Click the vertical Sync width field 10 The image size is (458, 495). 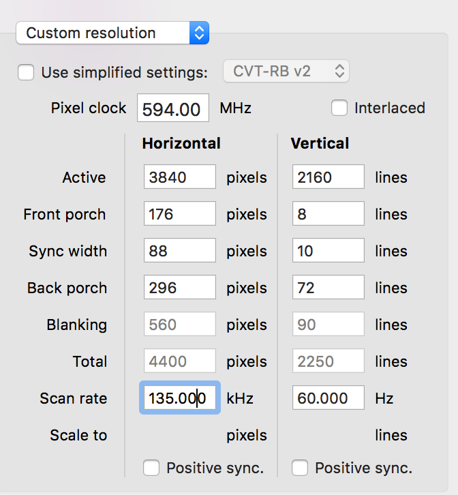point(329,251)
